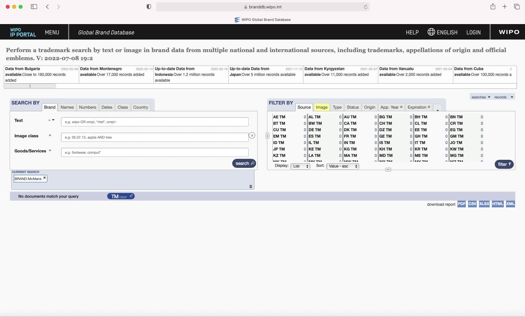Open Data from Bulgaria news item
525x317 pixels.
[41, 75]
